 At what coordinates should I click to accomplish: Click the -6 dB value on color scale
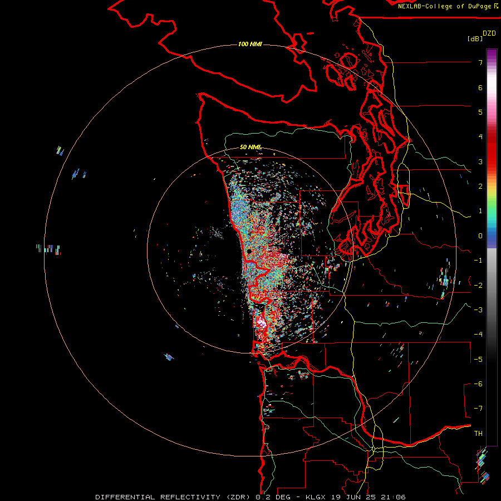pos(478,384)
